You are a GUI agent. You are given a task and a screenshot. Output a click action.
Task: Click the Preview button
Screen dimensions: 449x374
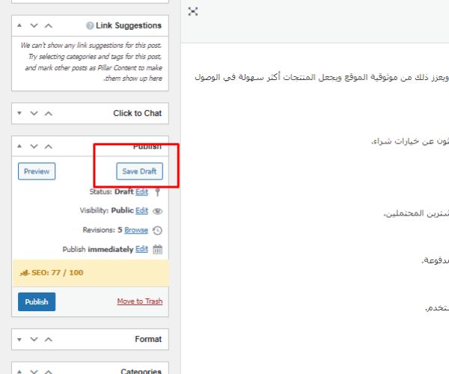(x=37, y=171)
